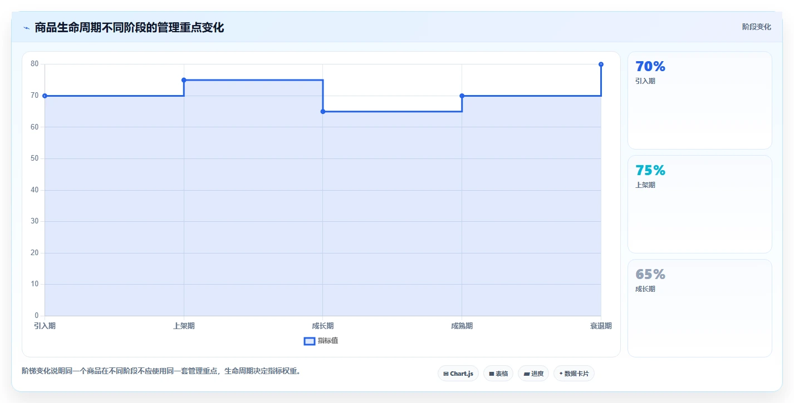This screenshot has height=403, width=794.
Task: Click the 上架期 x-axis label
Action: pos(184,326)
